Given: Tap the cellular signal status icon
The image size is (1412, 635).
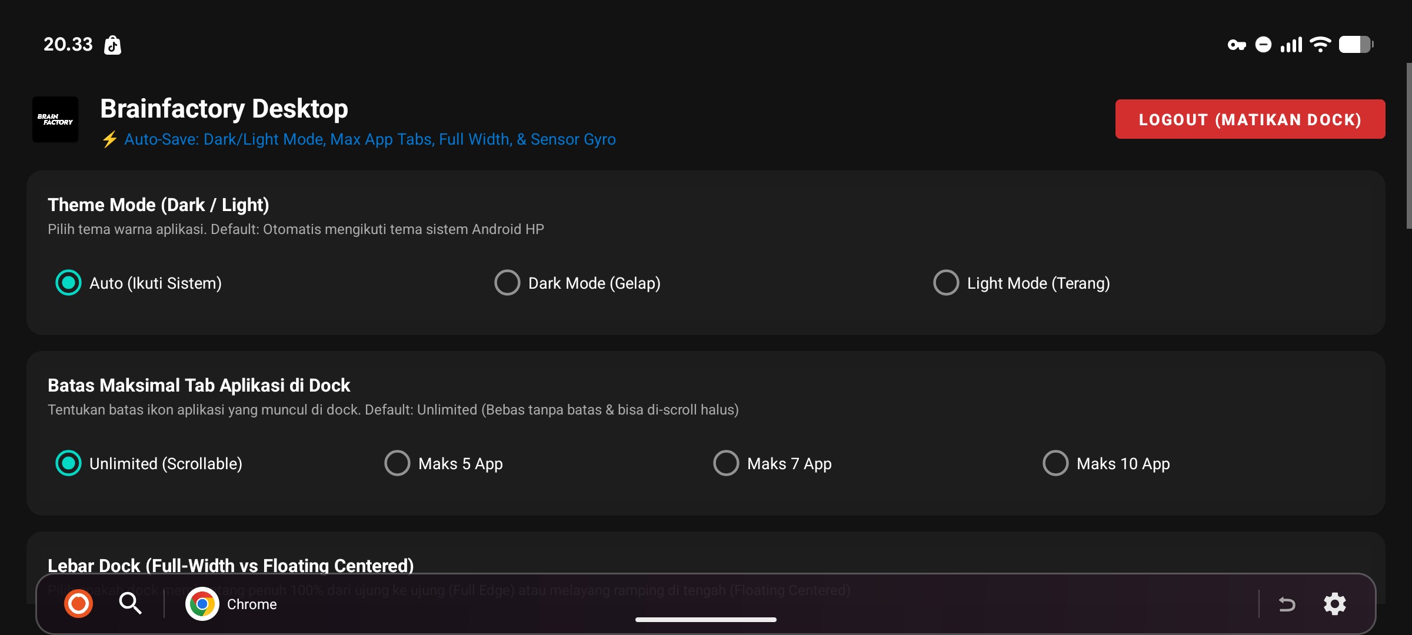Looking at the screenshot, I should (x=1291, y=45).
